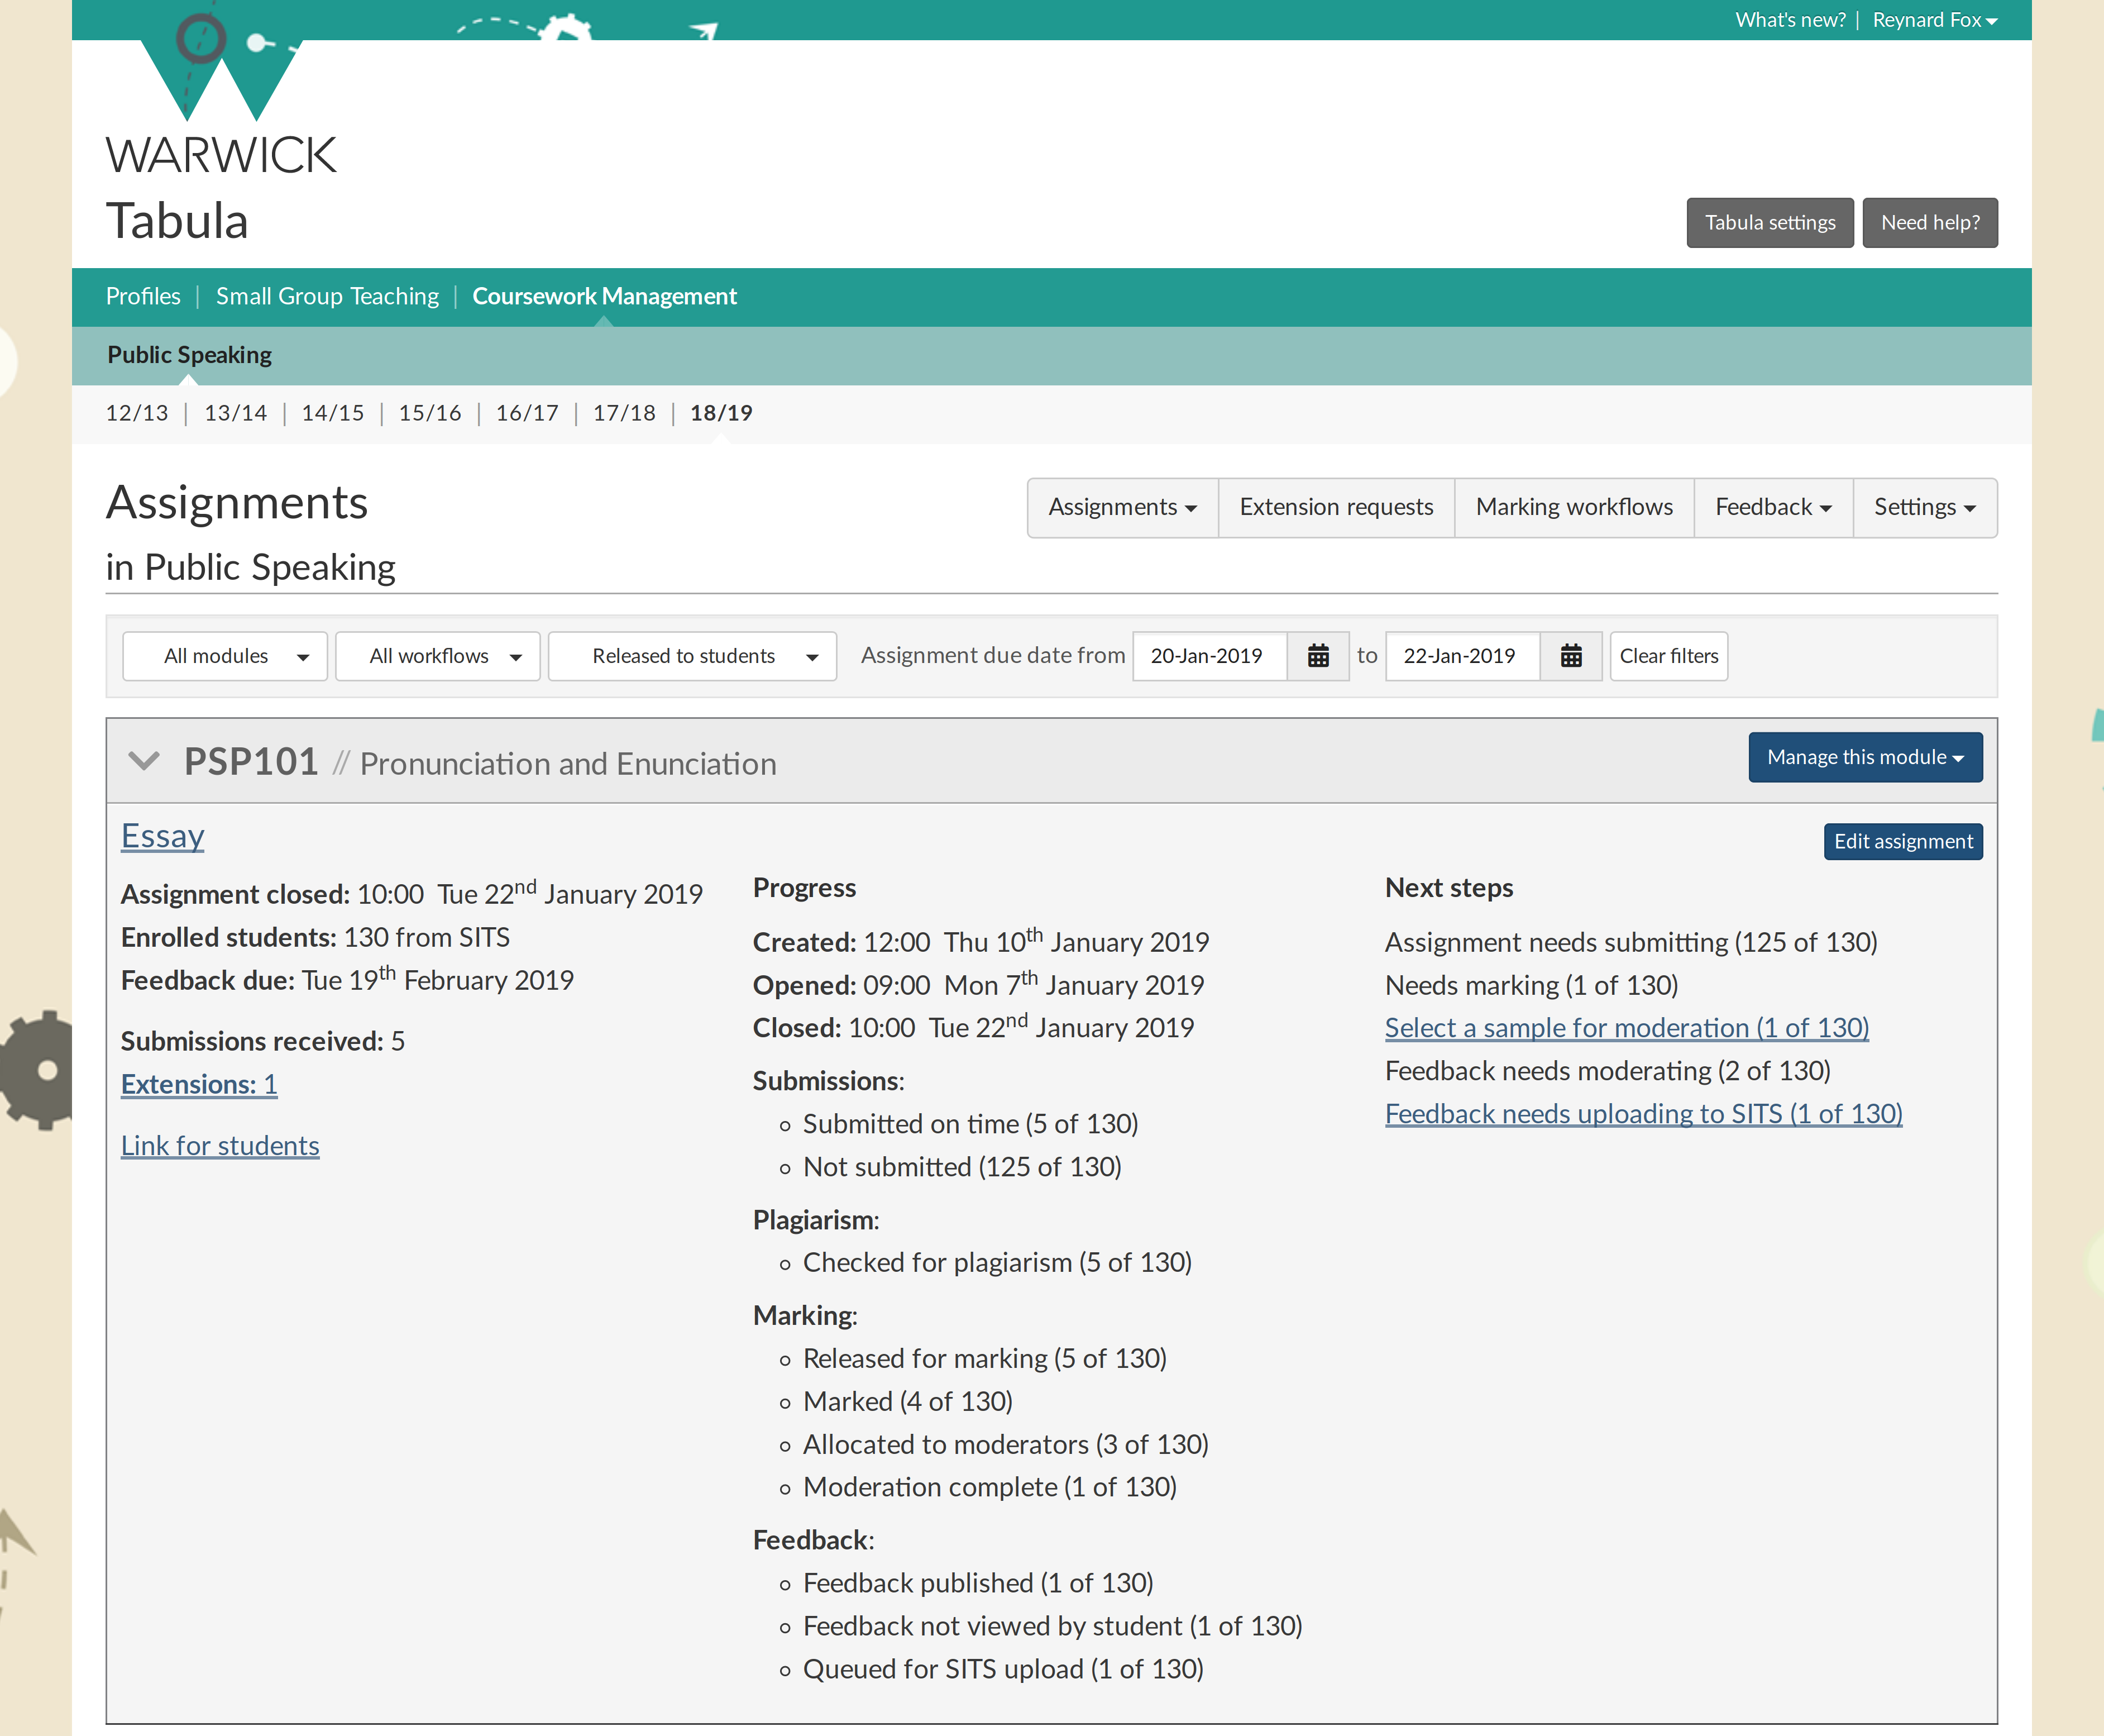Select the Public Speaking department tab
The height and width of the screenshot is (1736, 2104).
click(189, 355)
